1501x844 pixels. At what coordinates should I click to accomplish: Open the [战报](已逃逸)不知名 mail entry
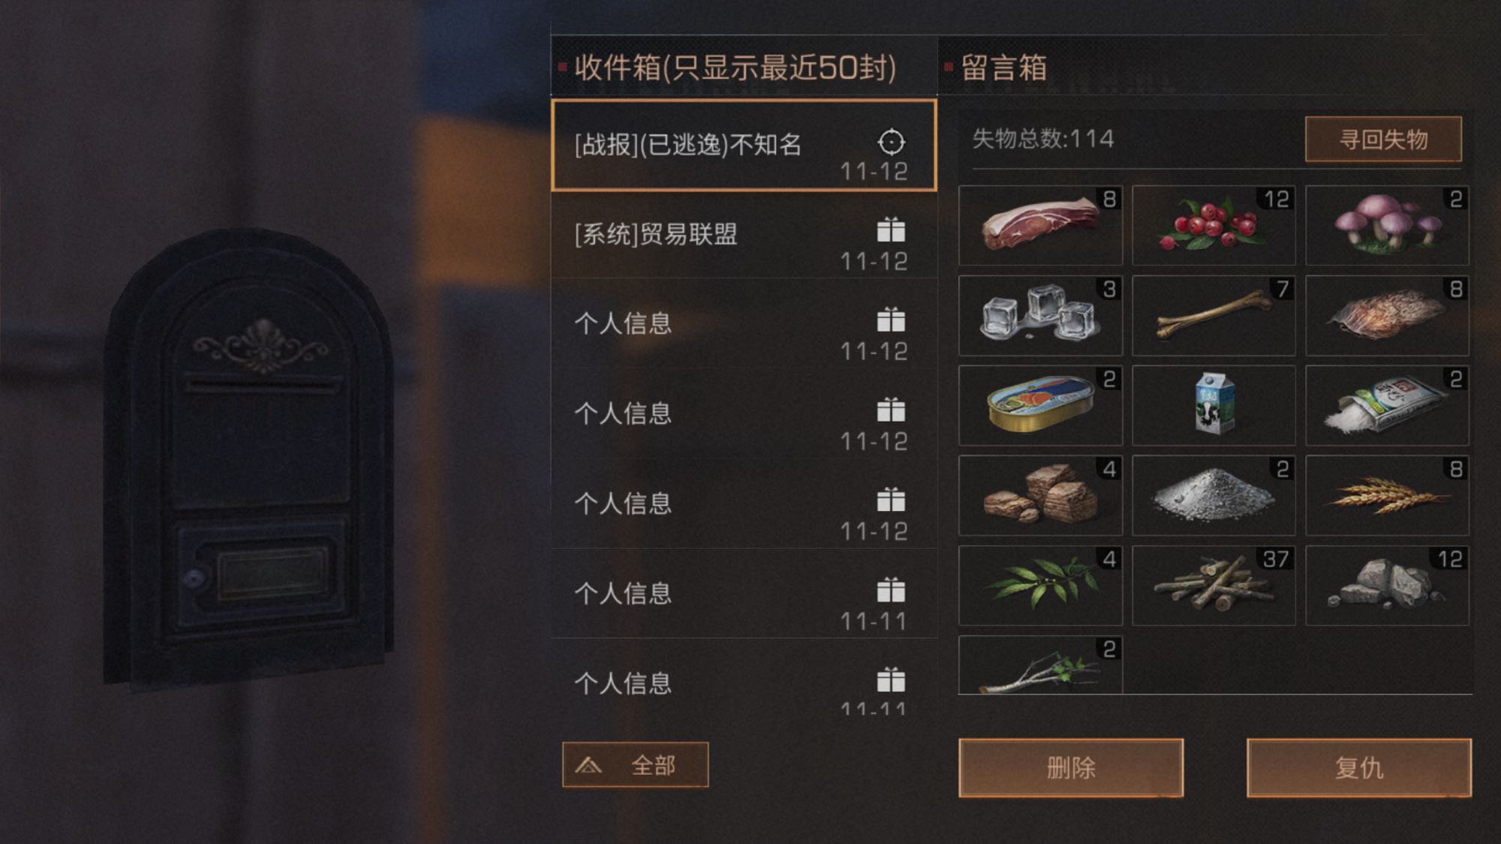[x=744, y=145]
